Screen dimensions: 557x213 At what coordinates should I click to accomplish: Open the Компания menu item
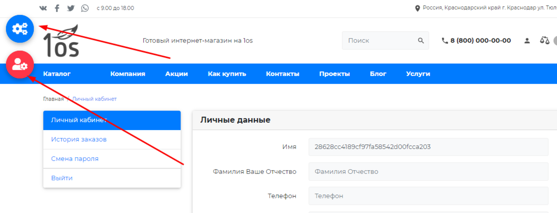coord(128,74)
